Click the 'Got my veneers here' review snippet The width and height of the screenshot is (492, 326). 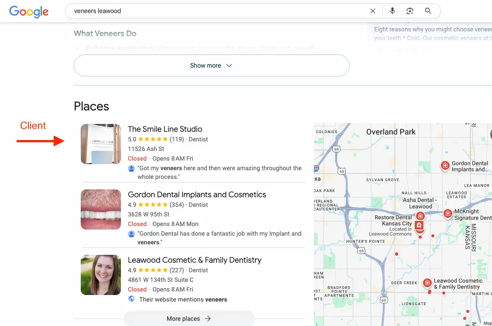pos(219,172)
